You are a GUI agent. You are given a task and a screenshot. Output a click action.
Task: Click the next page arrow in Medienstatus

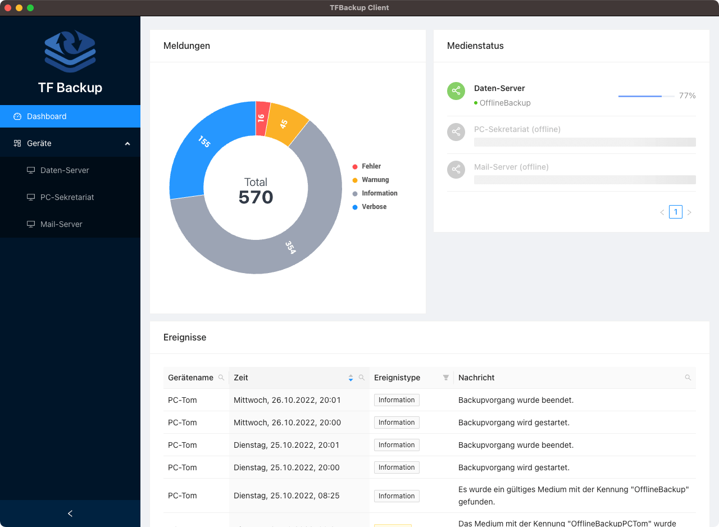point(689,212)
